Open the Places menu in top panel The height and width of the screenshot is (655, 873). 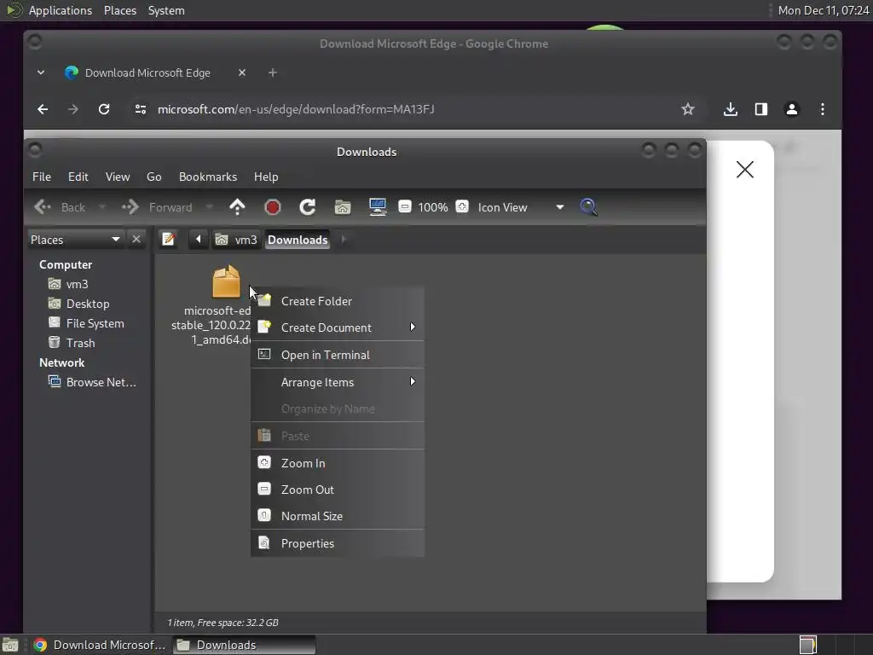click(119, 10)
